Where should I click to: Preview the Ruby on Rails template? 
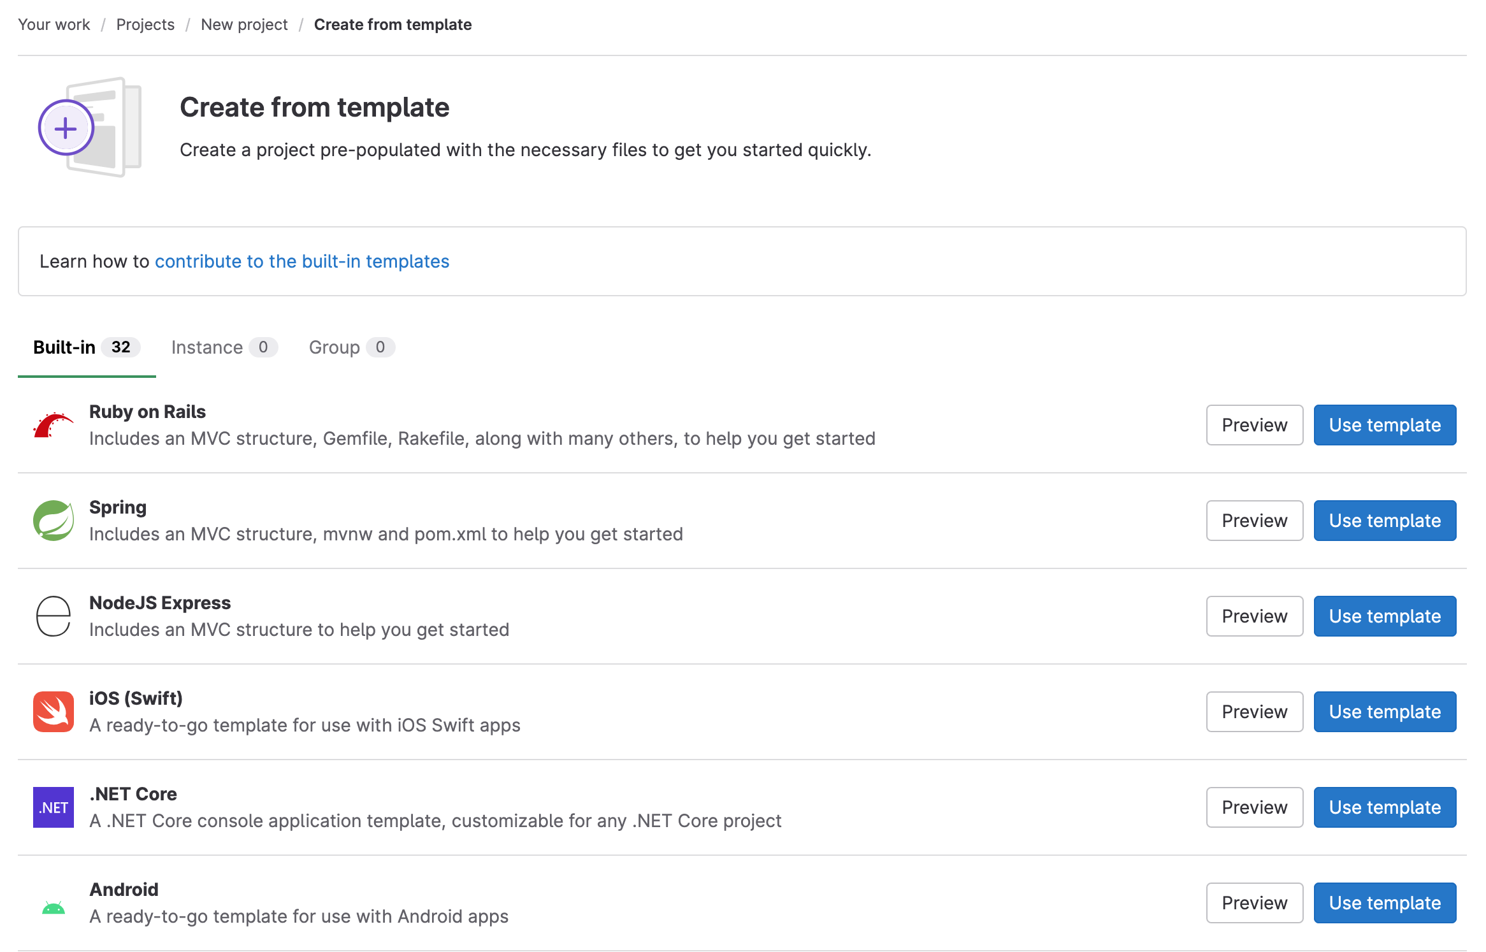pyautogui.click(x=1254, y=425)
